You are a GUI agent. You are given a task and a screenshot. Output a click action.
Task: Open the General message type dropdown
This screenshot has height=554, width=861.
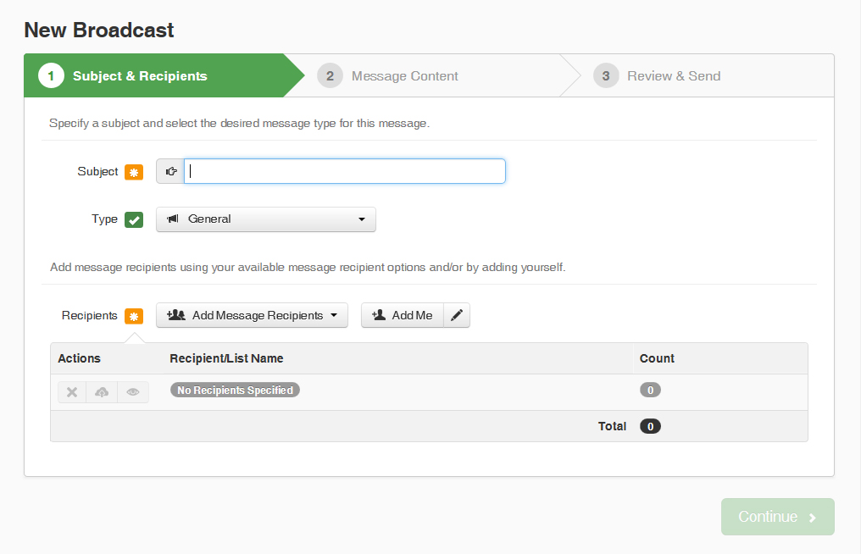266,219
